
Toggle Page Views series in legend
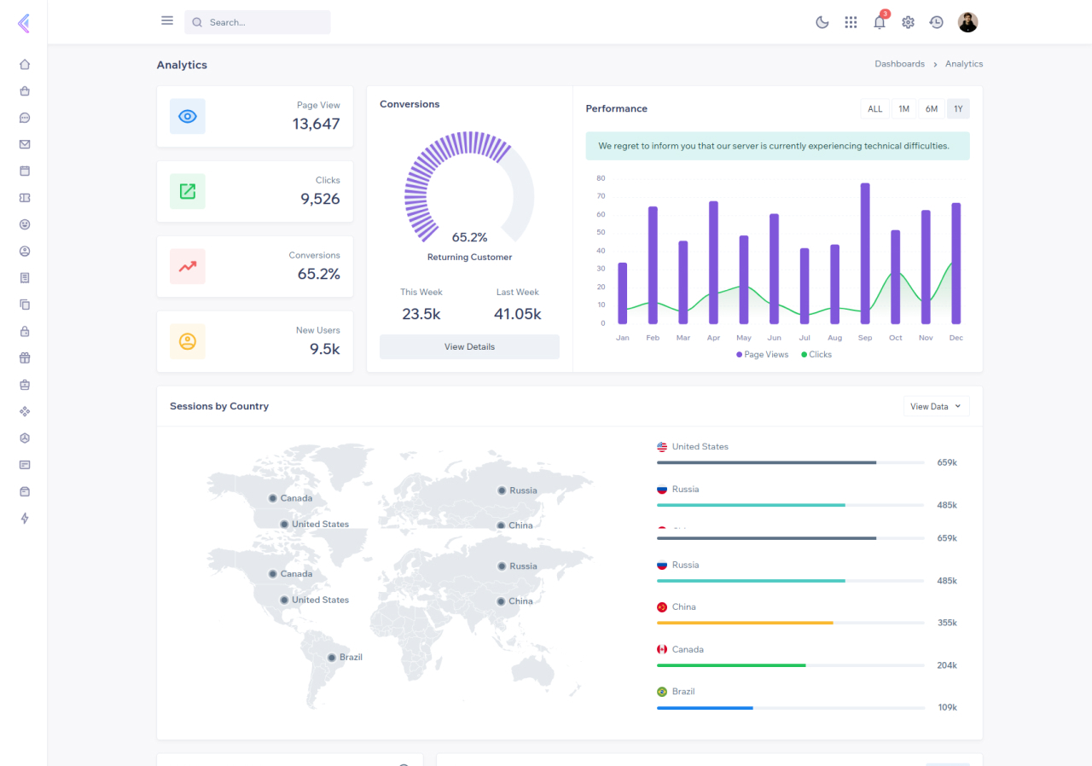[763, 355]
